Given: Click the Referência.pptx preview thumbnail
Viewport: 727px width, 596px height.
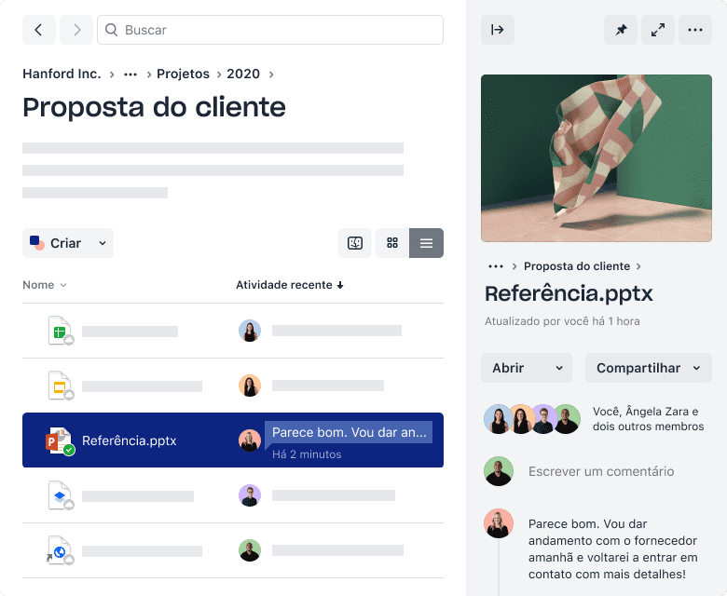Looking at the screenshot, I should coord(597,158).
